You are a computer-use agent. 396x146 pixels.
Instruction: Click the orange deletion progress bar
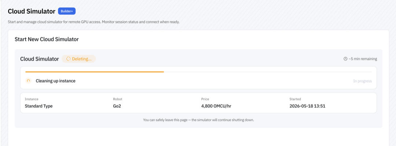tap(95, 72)
